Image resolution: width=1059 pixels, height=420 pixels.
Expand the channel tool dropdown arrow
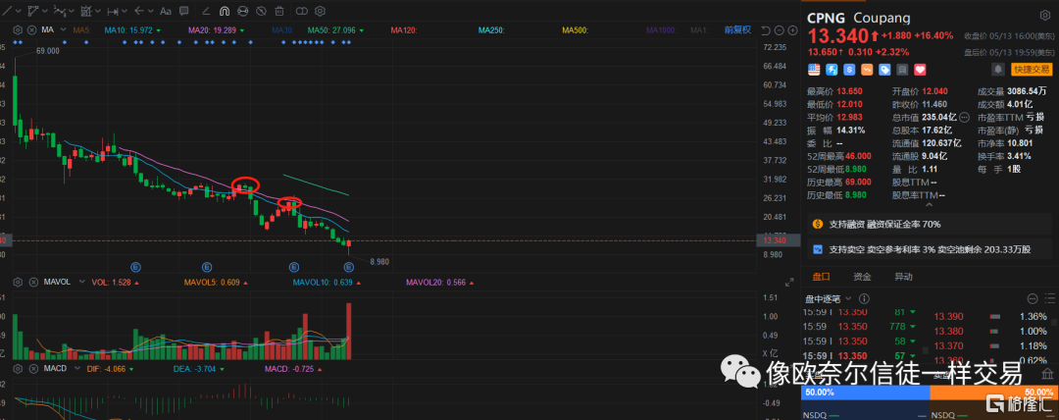(x=45, y=11)
